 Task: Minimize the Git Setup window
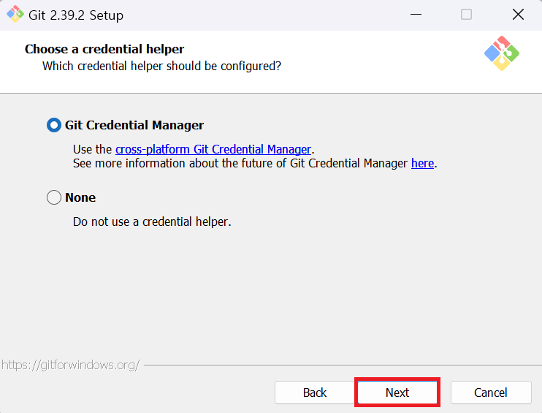point(416,15)
